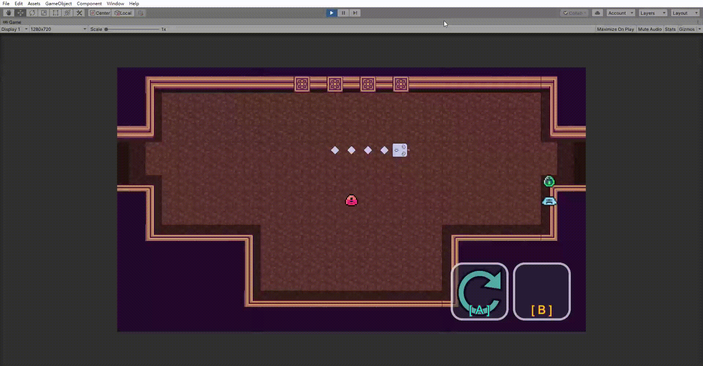Toggle Maximize On Play

coord(615,29)
